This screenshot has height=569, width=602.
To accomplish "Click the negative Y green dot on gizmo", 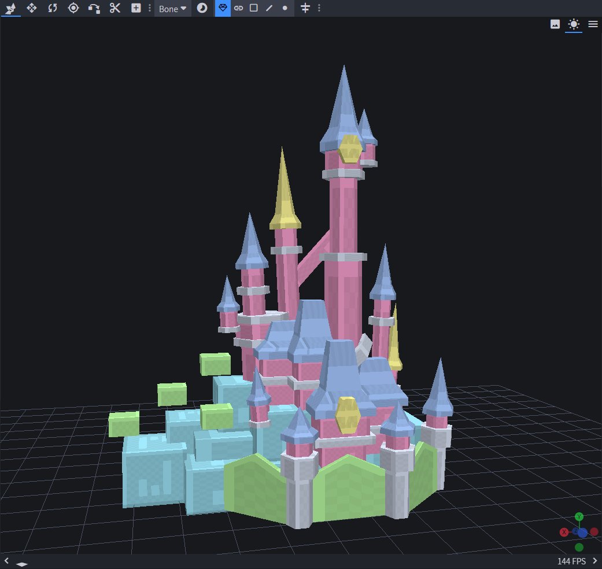I will 579,547.
